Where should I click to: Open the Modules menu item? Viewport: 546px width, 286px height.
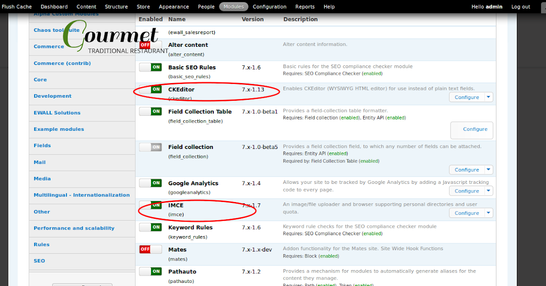233,6
